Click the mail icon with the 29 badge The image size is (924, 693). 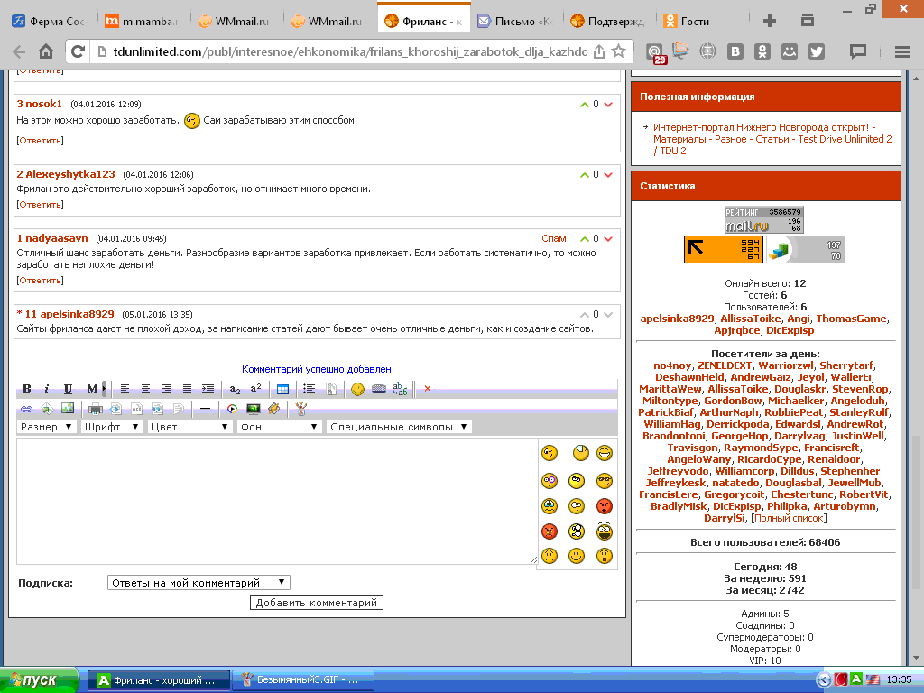click(656, 52)
